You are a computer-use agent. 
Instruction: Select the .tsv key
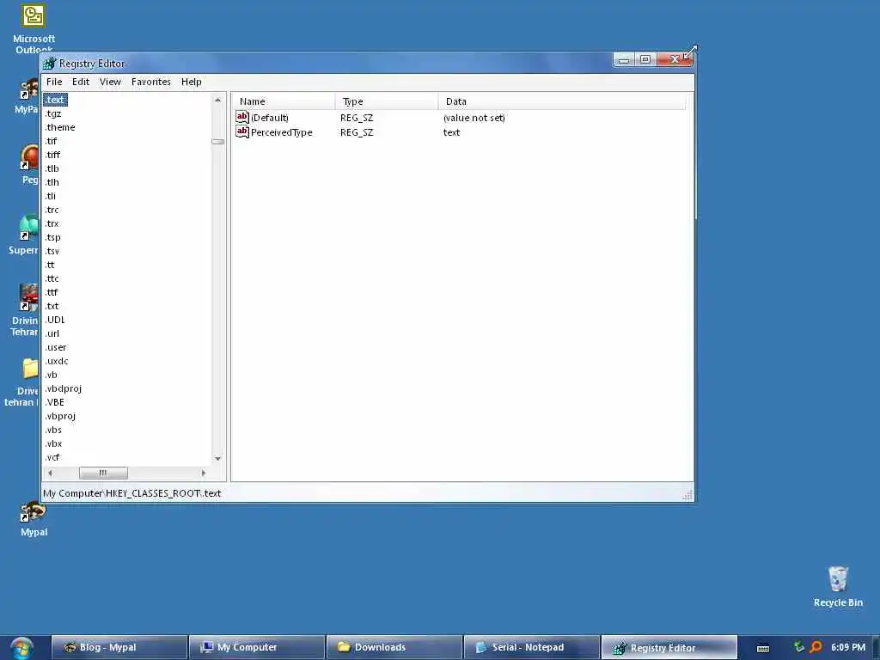point(52,252)
